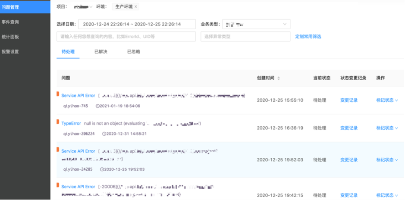Image resolution: width=405 pixels, height=200 pixels.
Task: Expand the 业务类型 dropdown
Action: tap(256, 24)
